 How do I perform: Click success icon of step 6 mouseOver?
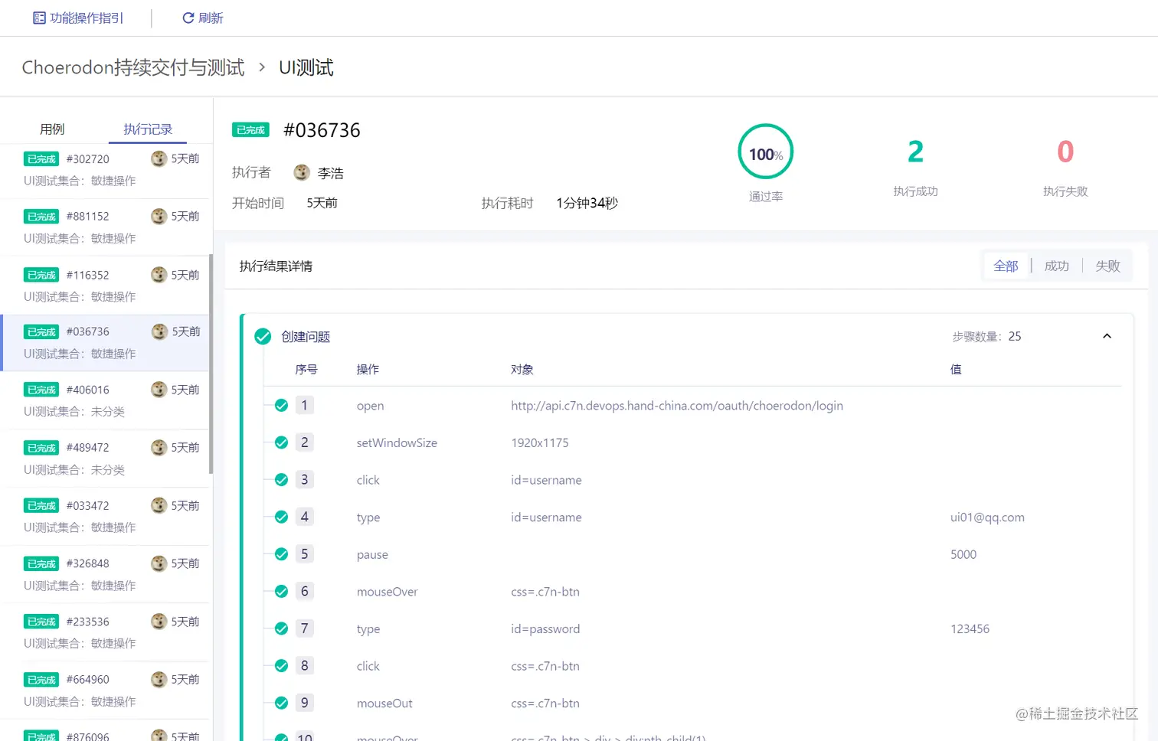pyautogui.click(x=281, y=591)
